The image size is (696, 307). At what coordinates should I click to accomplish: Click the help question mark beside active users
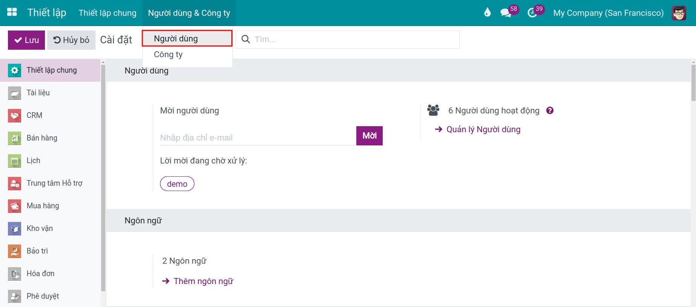550,110
